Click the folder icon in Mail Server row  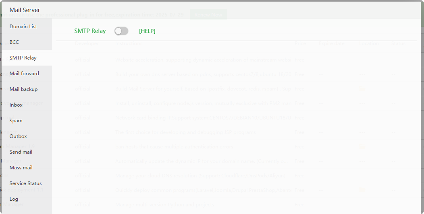point(362,88)
